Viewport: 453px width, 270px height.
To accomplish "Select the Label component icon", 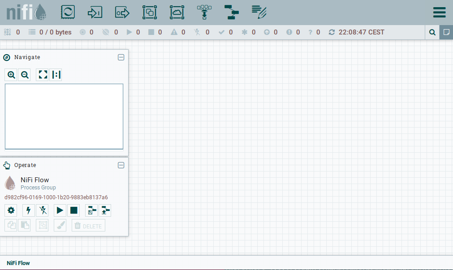I will tap(259, 13).
